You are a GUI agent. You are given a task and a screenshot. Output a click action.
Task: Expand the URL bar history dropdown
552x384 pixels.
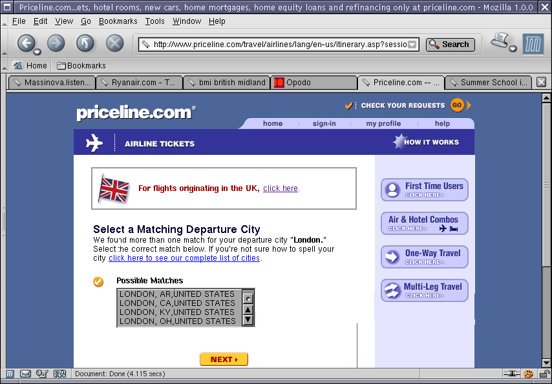(x=412, y=45)
